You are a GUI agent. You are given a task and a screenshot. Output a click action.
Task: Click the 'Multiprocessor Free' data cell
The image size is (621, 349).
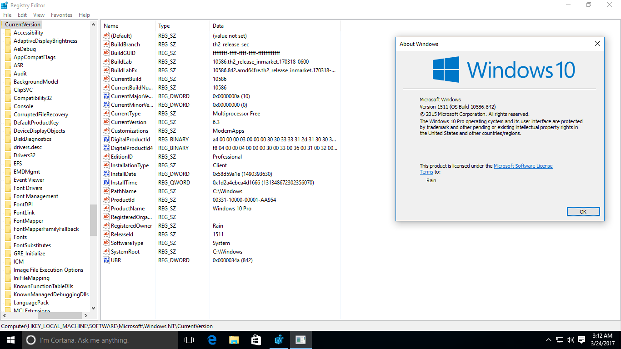point(236,114)
